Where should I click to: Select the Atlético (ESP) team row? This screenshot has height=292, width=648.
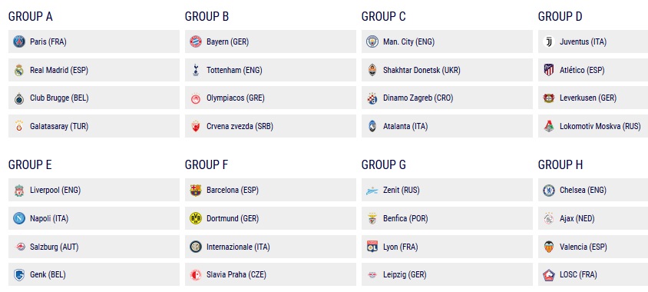point(593,70)
